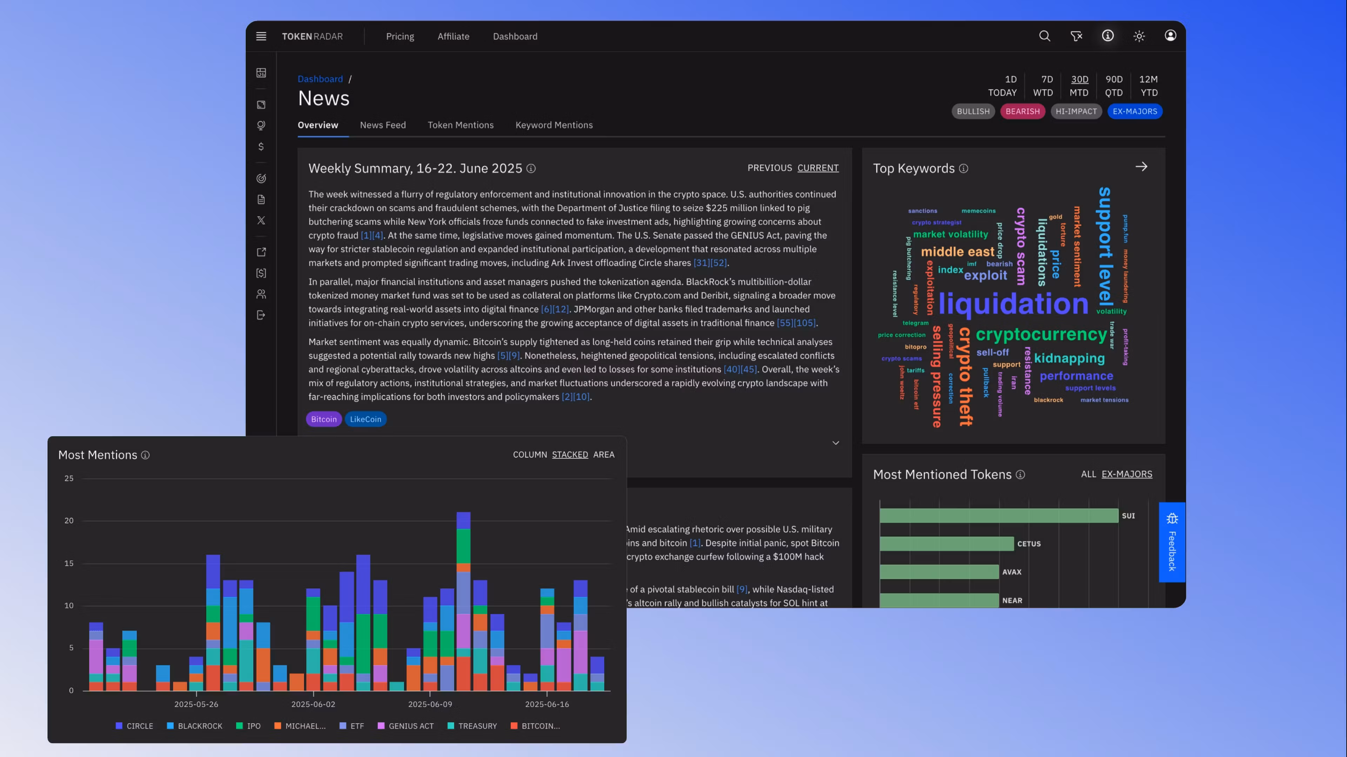
Task: Open Top Keywords arrow
Action: click(1141, 167)
